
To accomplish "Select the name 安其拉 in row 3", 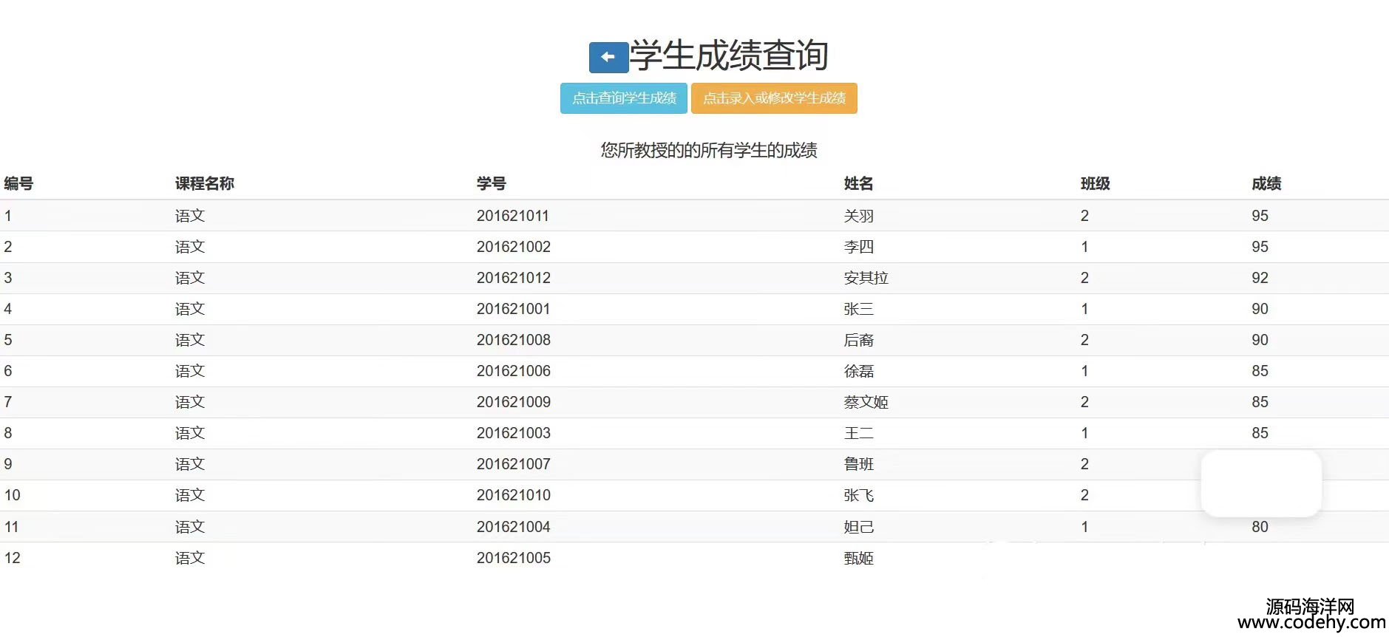I will pos(866,278).
